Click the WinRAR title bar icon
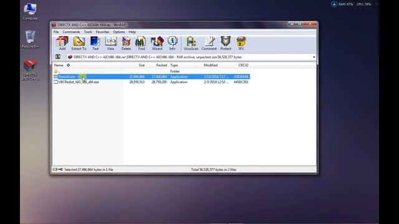This screenshot has width=399, height=224. coord(54,25)
